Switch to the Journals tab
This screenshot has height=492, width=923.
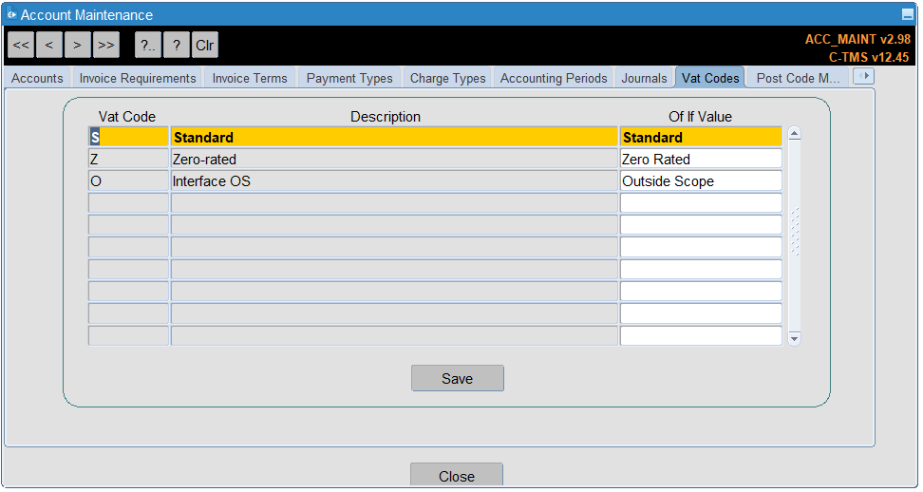(x=644, y=78)
